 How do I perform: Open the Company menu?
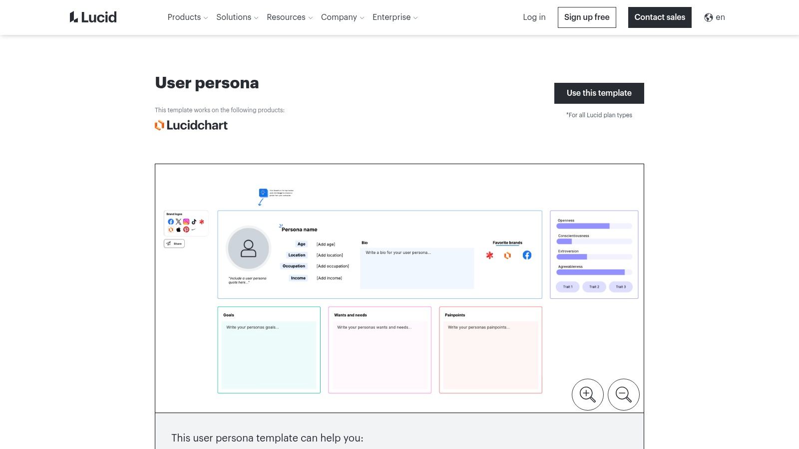tap(343, 17)
